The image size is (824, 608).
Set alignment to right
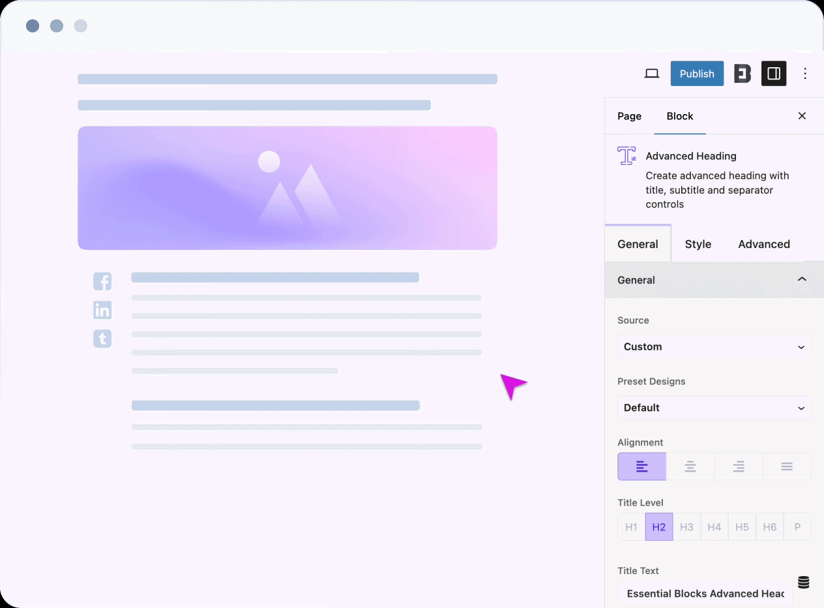coord(739,466)
